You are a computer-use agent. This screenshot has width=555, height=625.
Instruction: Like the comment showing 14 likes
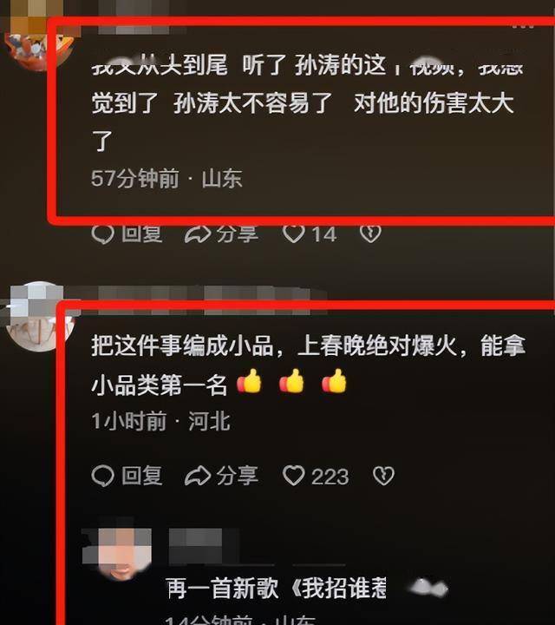310,234
